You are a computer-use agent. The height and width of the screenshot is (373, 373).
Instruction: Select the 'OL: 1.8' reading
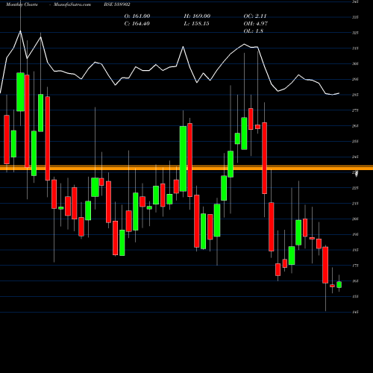tap(254, 31)
